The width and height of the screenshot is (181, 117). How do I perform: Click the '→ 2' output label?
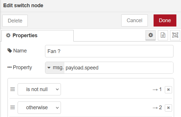(157, 108)
